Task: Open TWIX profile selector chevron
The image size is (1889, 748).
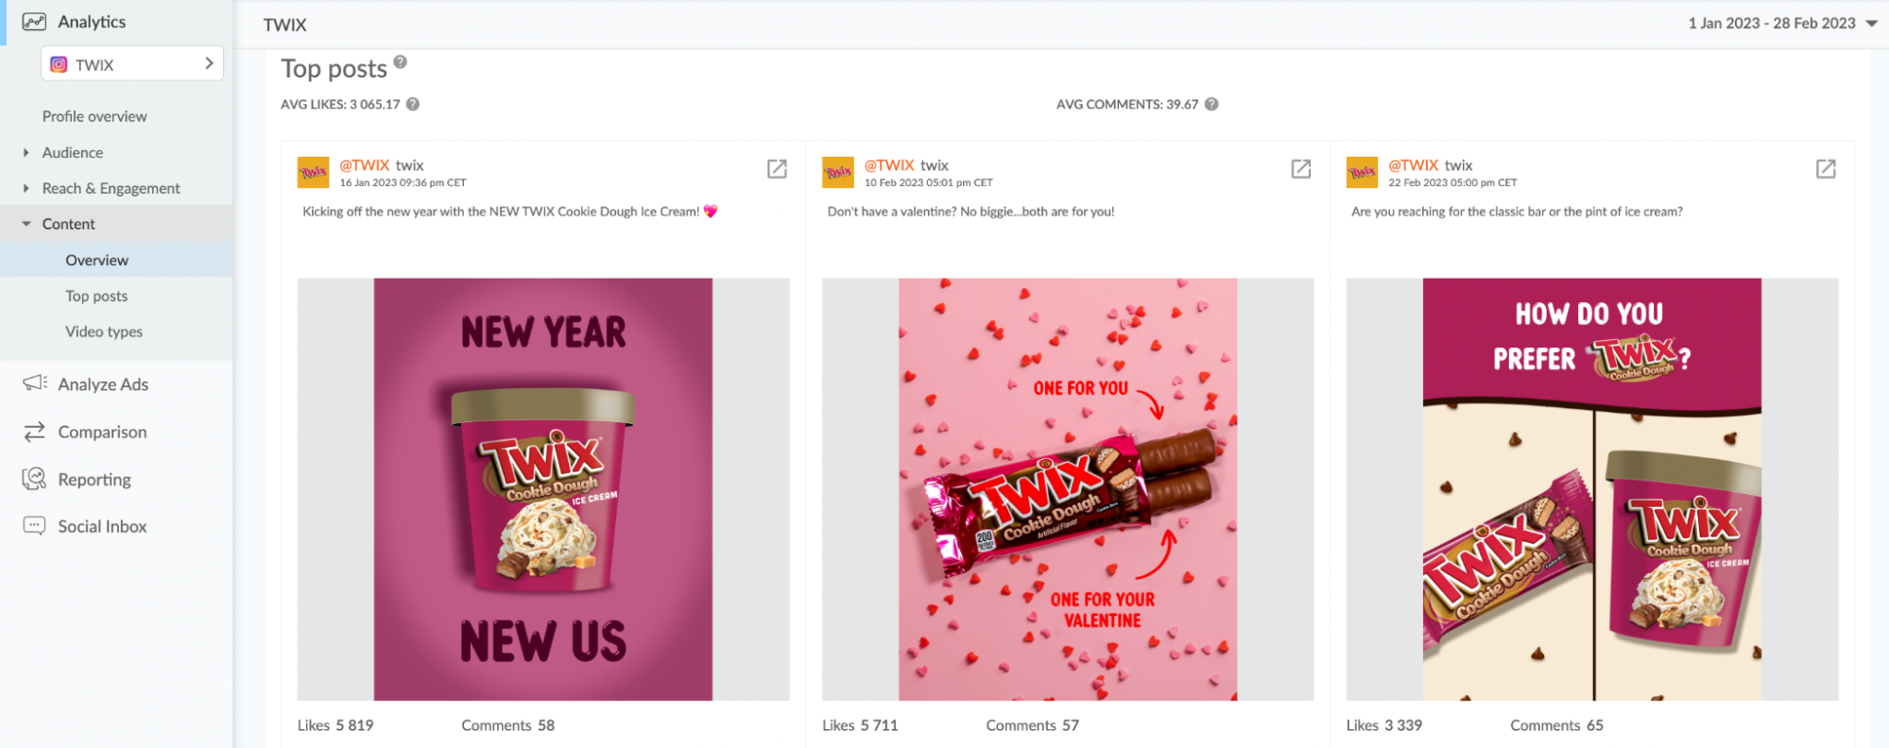Action: (209, 63)
